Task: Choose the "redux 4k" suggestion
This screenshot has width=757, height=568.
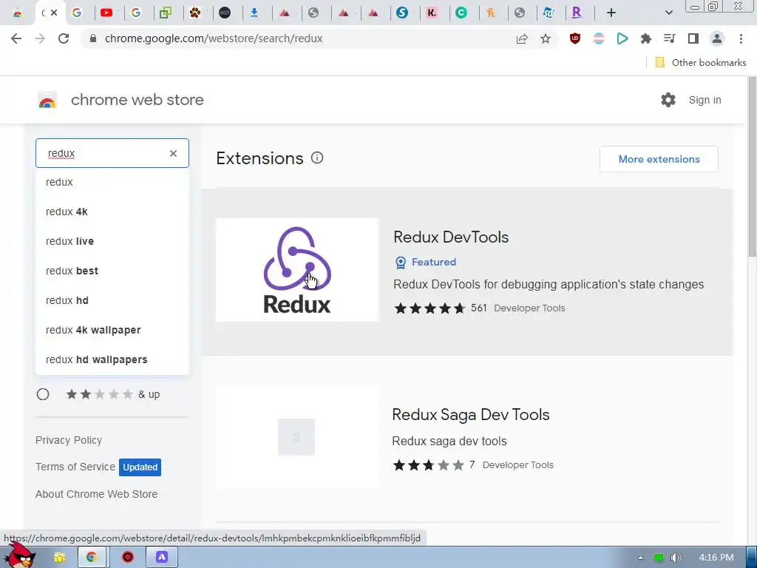Action: coord(112,212)
